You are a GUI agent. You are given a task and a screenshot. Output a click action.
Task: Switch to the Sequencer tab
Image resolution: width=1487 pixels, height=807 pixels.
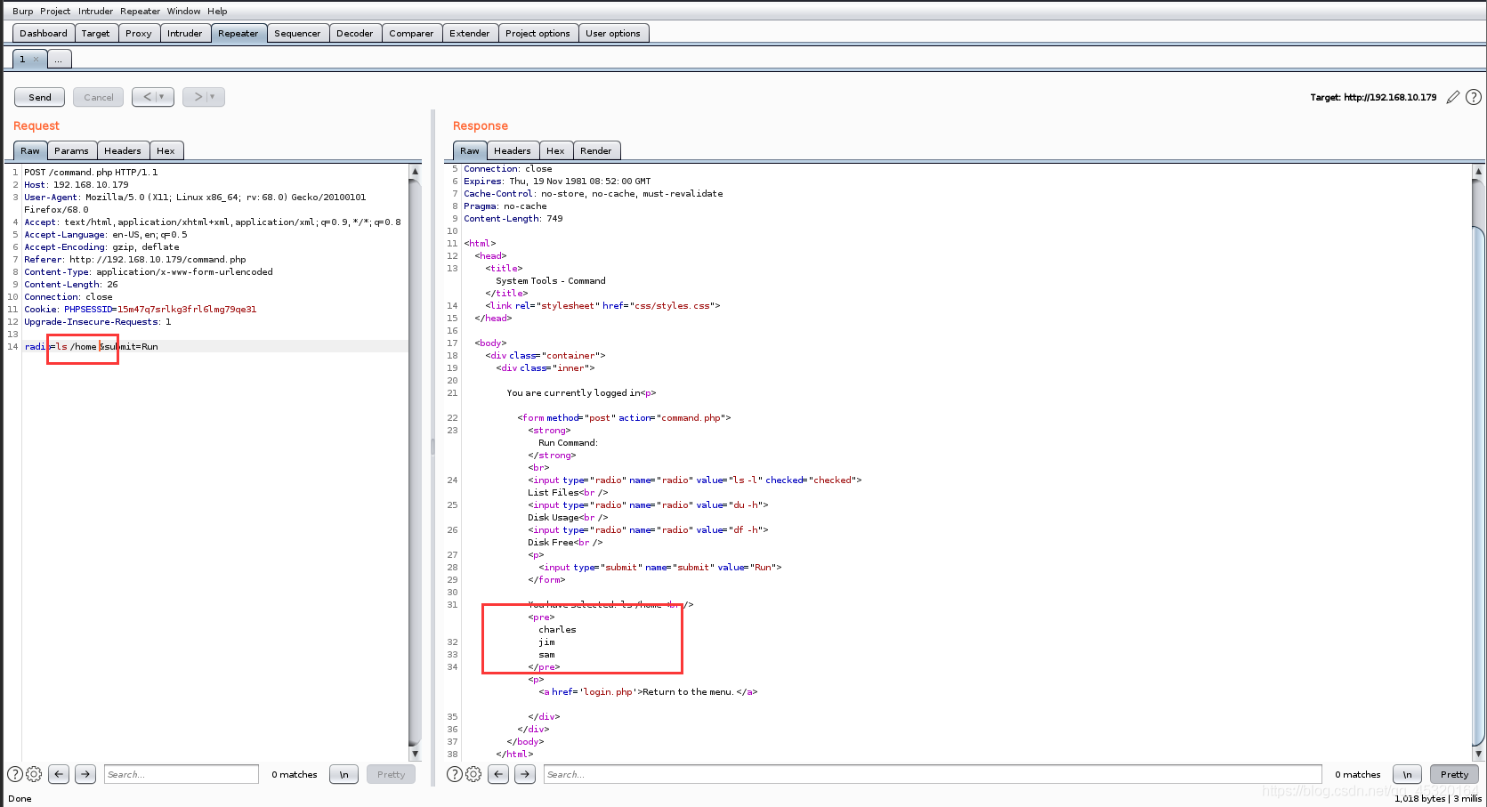[297, 34]
